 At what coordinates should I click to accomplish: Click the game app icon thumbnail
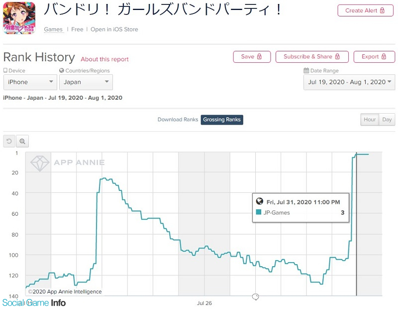[x=19, y=17]
